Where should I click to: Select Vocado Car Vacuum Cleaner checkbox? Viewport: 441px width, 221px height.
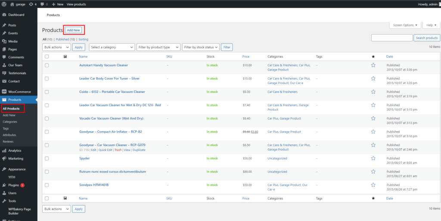tap(47, 119)
